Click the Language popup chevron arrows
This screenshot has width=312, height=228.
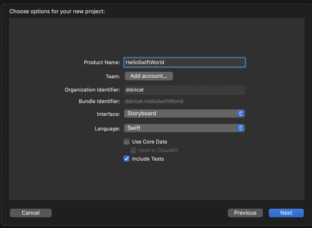point(240,128)
